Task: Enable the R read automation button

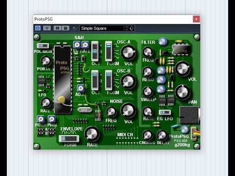Action: coord(57,28)
